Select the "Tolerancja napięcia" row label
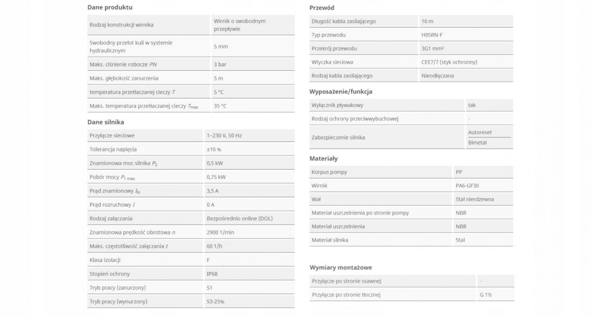The image size is (593, 316). click(x=113, y=149)
